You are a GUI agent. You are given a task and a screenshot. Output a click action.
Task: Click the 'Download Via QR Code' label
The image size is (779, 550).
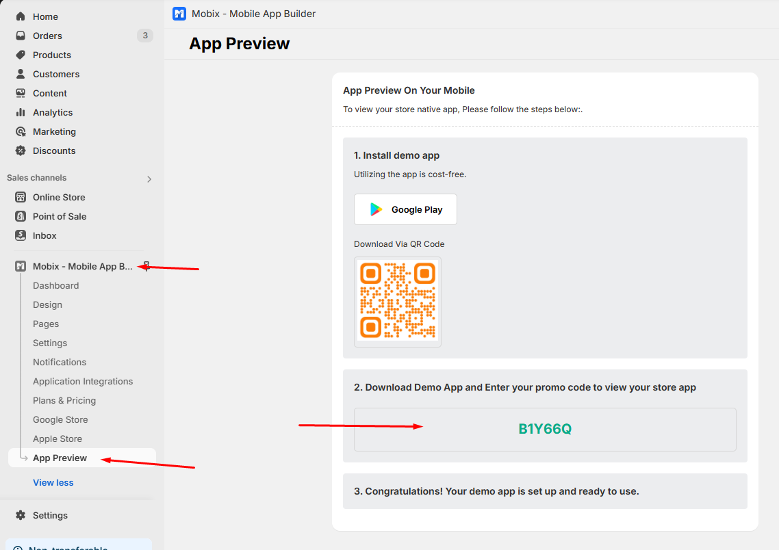click(x=399, y=244)
